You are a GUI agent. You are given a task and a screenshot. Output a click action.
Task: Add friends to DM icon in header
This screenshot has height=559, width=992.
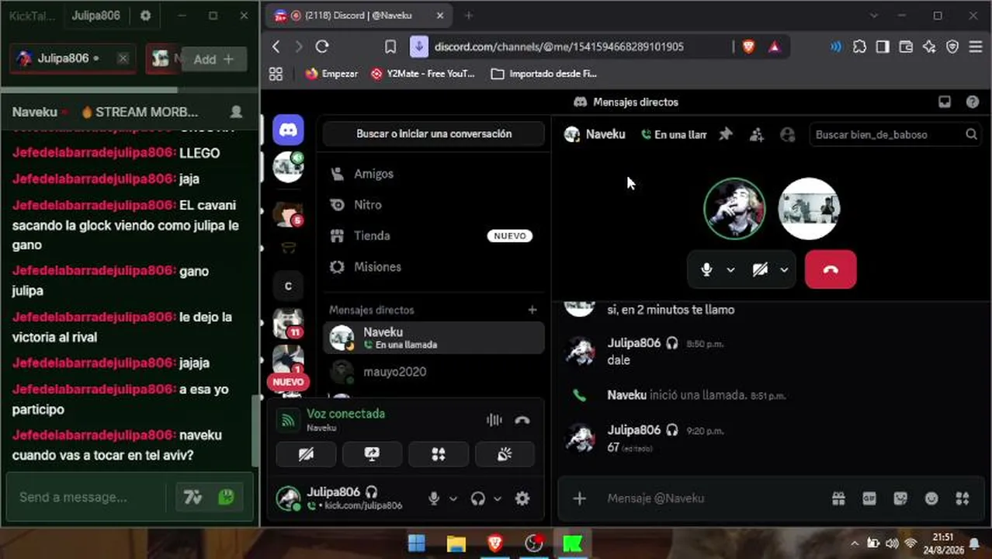pyautogui.click(x=757, y=134)
